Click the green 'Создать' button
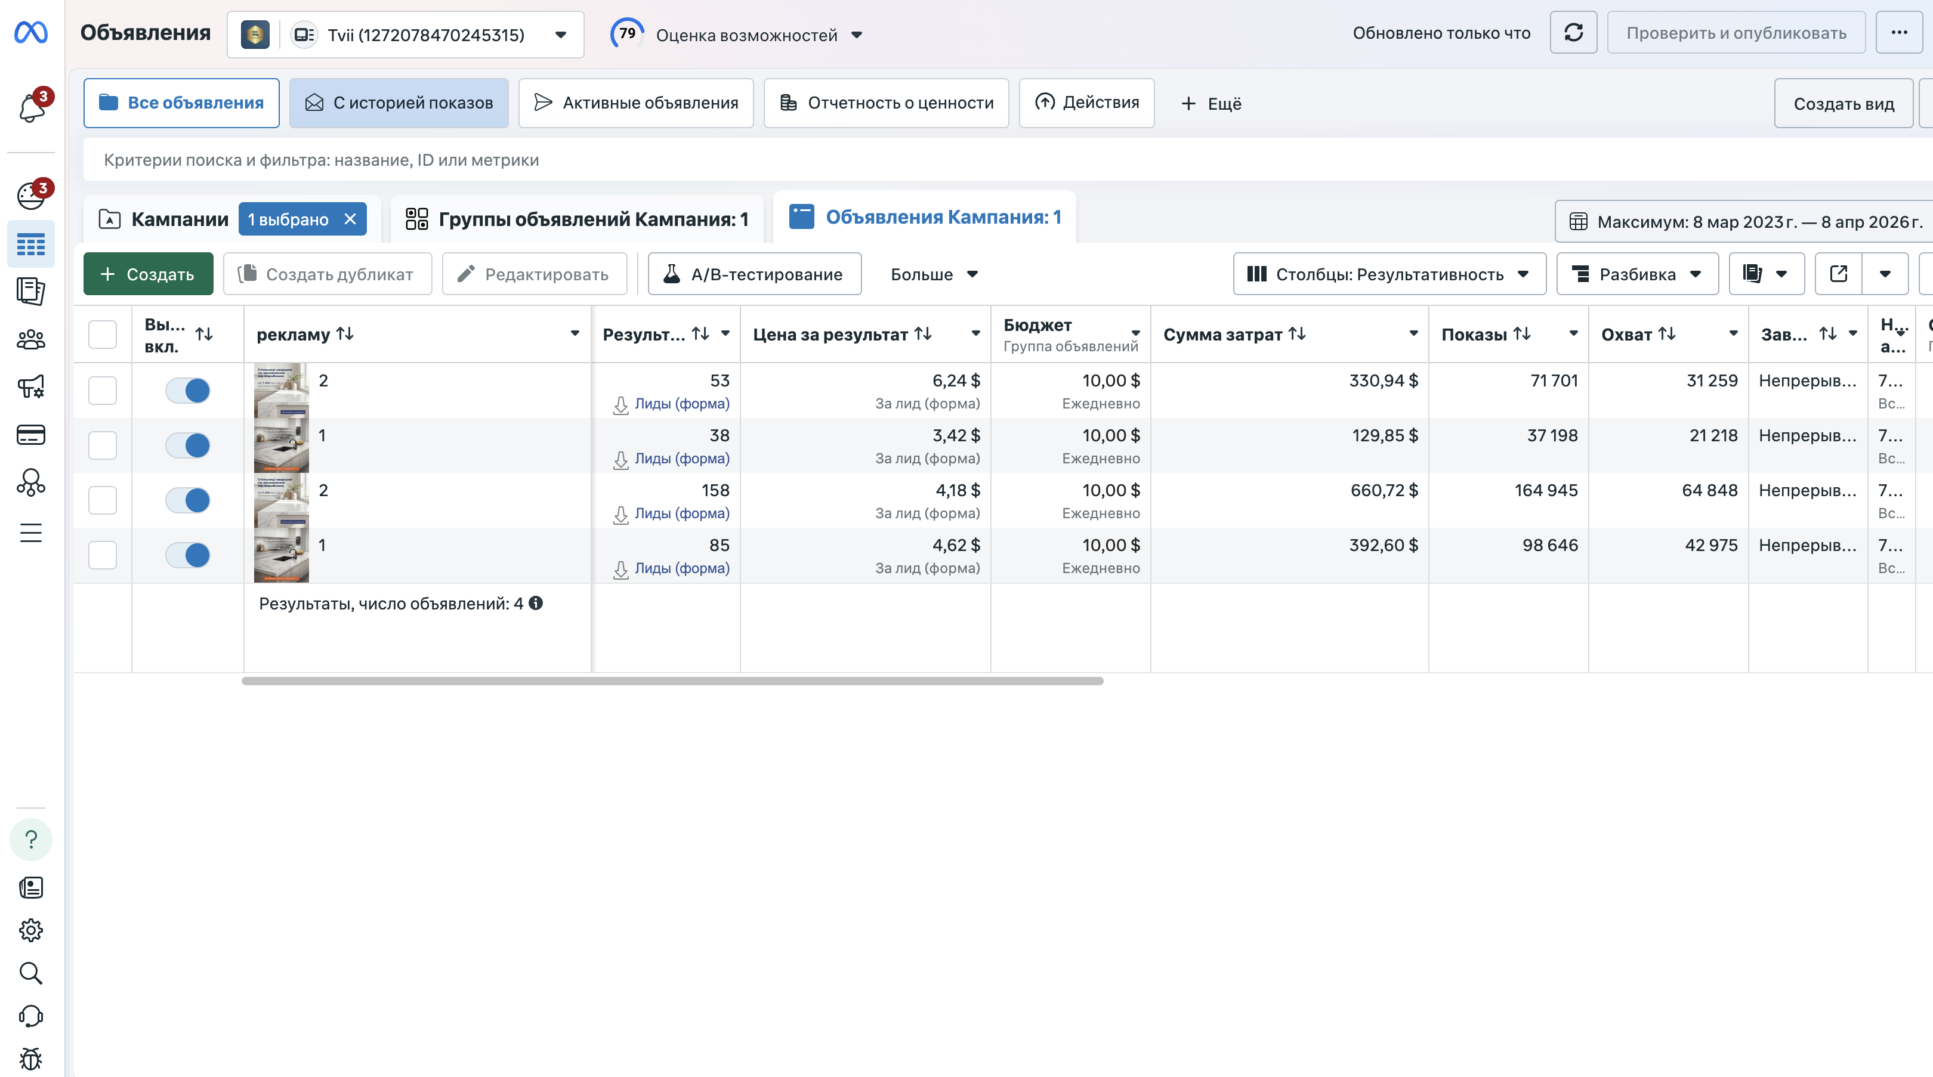 (x=149, y=274)
